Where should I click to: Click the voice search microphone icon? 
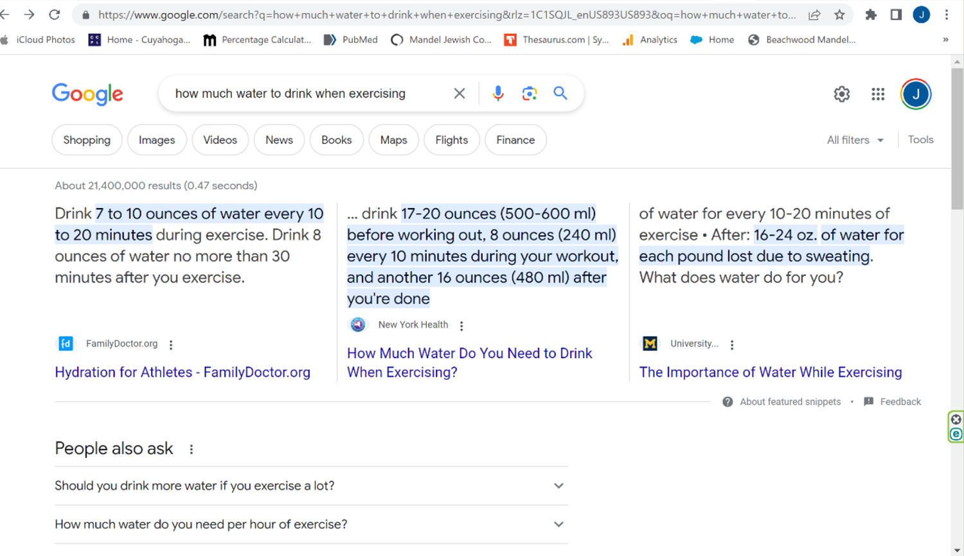[497, 94]
